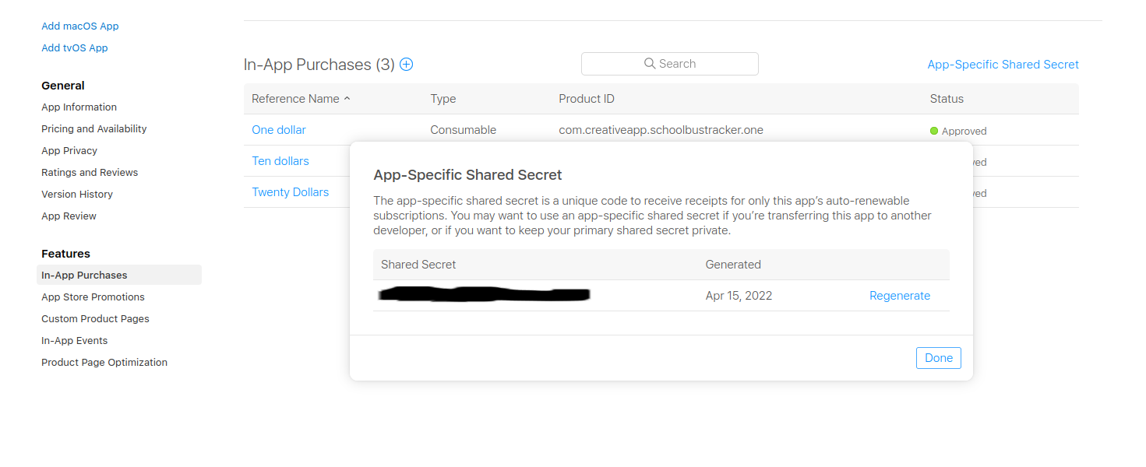This screenshot has height=467, width=1146.
Task: Click the Product ID column header
Action: (x=586, y=99)
